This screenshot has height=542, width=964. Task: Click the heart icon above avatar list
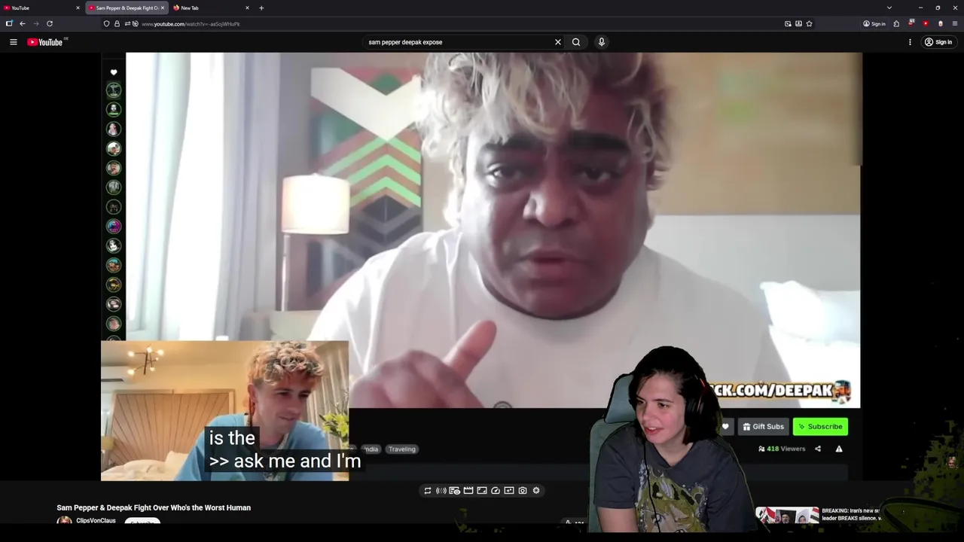click(x=114, y=73)
